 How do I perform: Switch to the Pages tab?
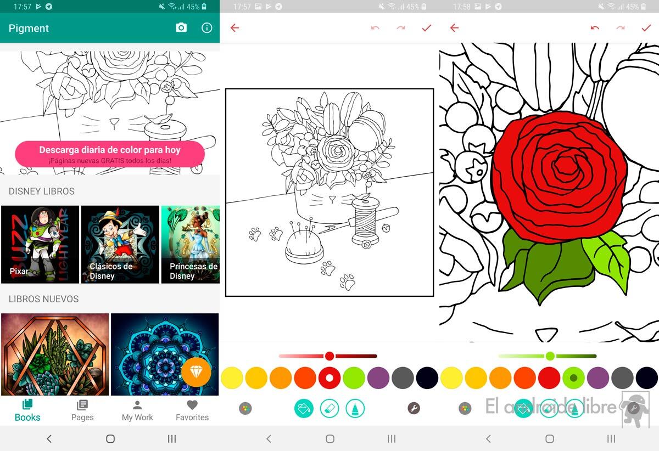click(x=82, y=410)
